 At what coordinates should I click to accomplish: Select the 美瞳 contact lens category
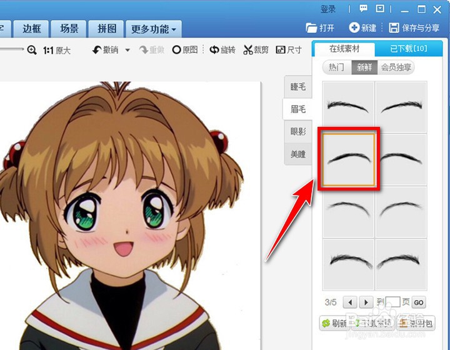tap(298, 154)
